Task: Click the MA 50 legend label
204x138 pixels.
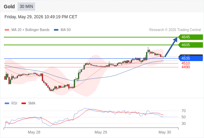Action: coord(66,30)
